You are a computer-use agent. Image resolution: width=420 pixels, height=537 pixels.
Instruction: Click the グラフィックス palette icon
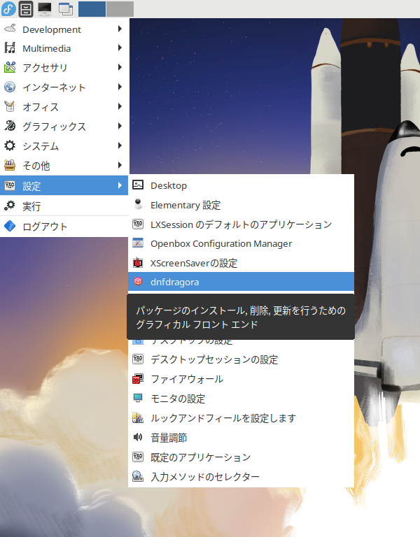tap(10, 126)
